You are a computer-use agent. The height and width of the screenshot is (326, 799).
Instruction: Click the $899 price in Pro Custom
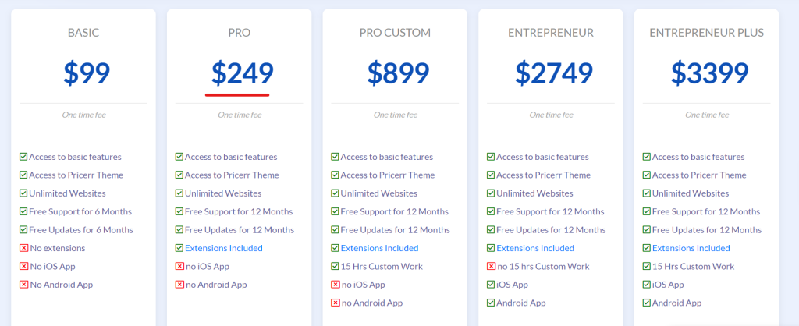point(399,73)
